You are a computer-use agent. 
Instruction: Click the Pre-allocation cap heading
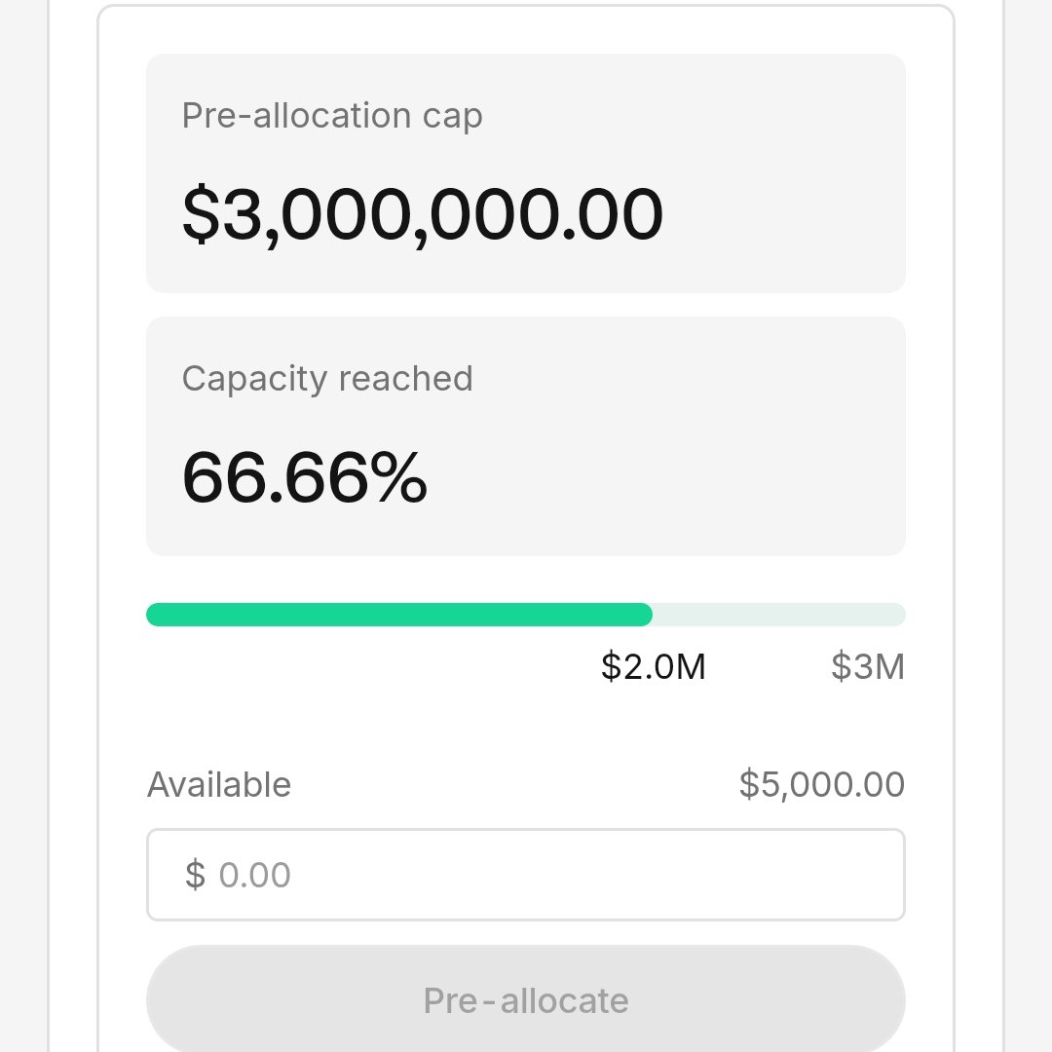click(332, 115)
